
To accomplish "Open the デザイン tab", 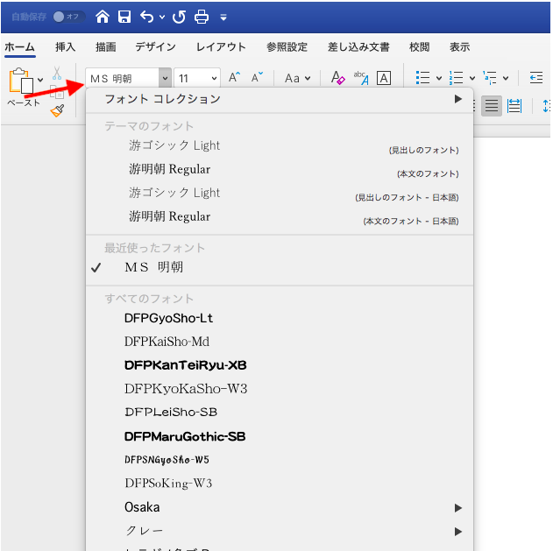I will tap(155, 47).
